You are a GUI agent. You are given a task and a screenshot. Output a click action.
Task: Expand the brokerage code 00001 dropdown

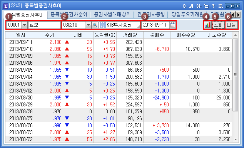[x=24, y=25]
